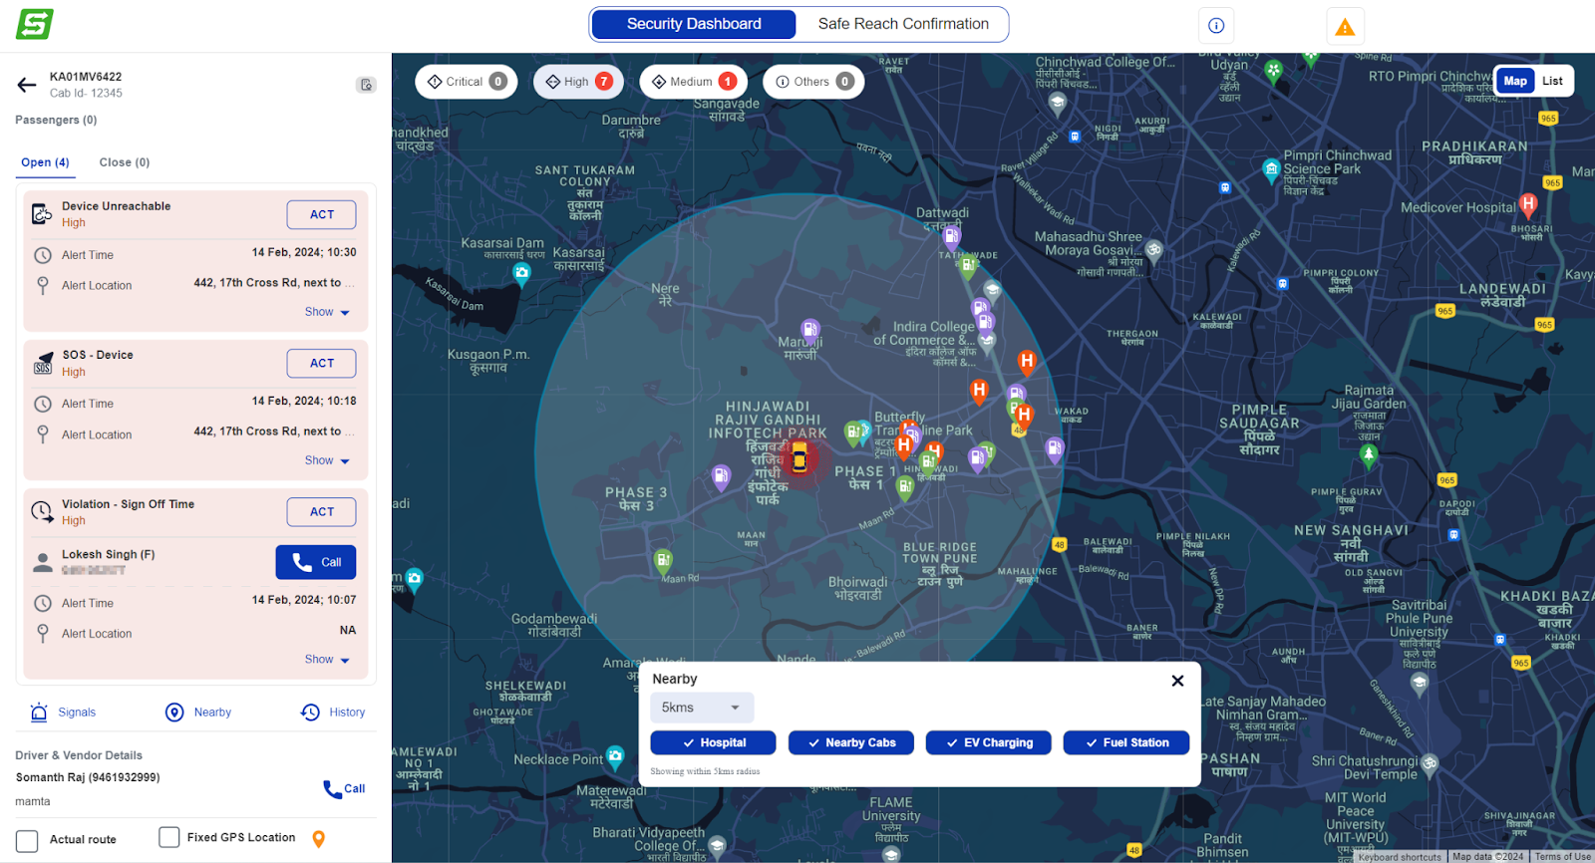
Task: Click the purple EV marker at Maruhji
Action: point(810,330)
